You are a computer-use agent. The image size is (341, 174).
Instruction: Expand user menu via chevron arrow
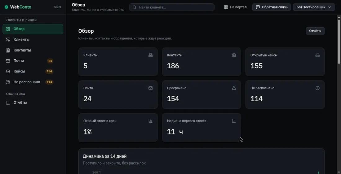[330, 7]
